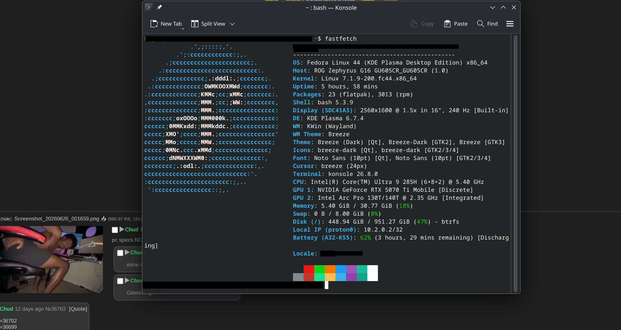Click the Copy toolbar item
621x330 pixels.
point(422,24)
